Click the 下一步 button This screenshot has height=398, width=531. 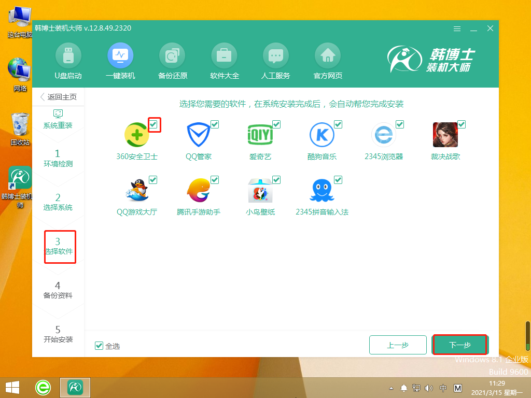click(459, 344)
